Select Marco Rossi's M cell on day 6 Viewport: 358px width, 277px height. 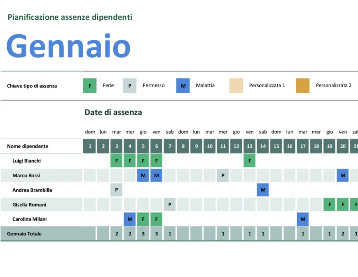pos(156,176)
